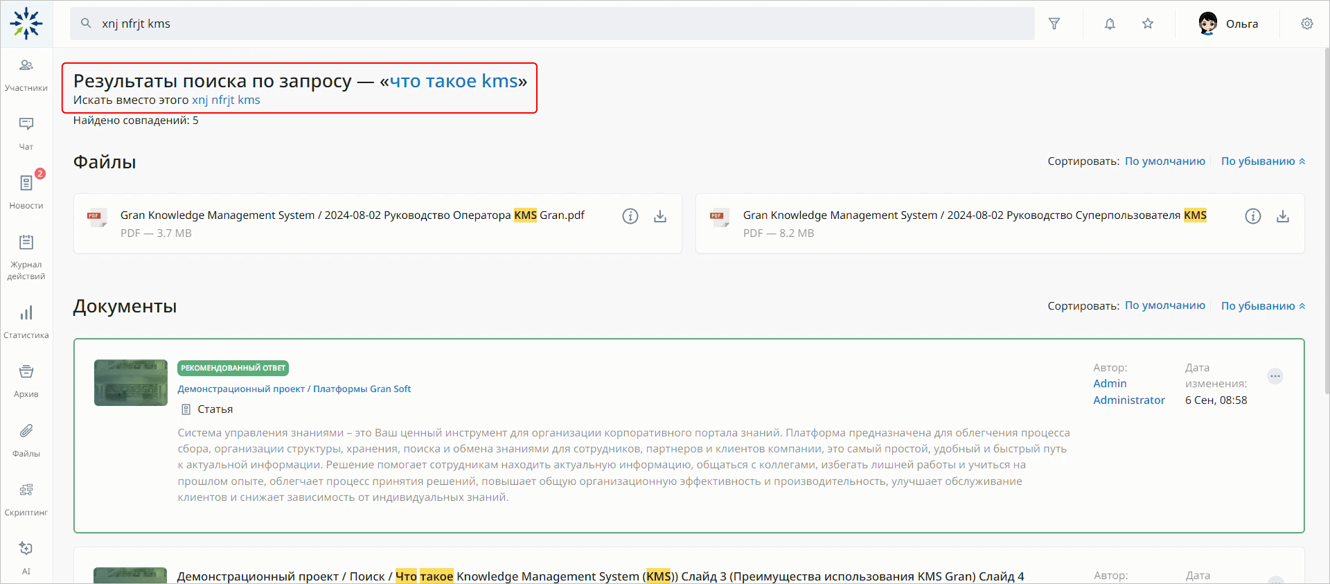Image resolution: width=1330 pixels, height=584 pixels.
Task: Click the page vertical scrollbar
Action: tap(1327, 222)
